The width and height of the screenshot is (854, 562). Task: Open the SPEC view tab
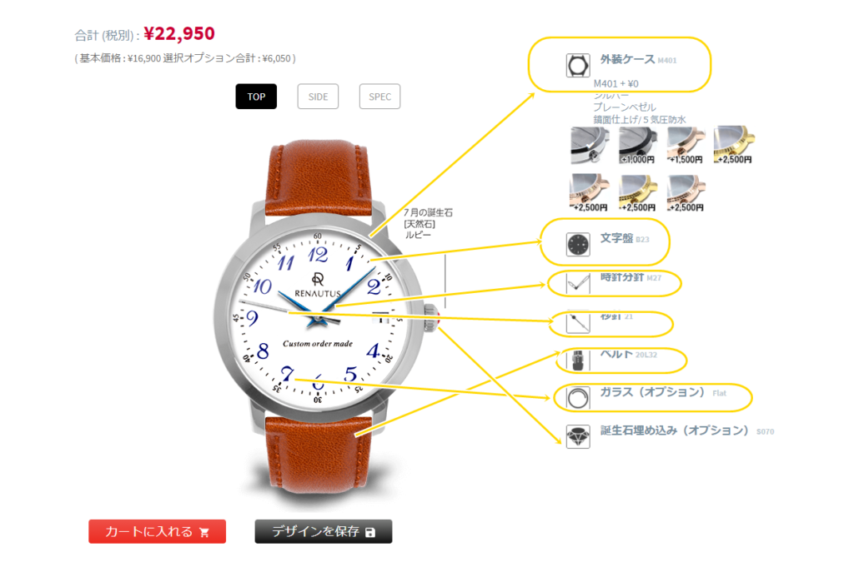tap(379, 97)
